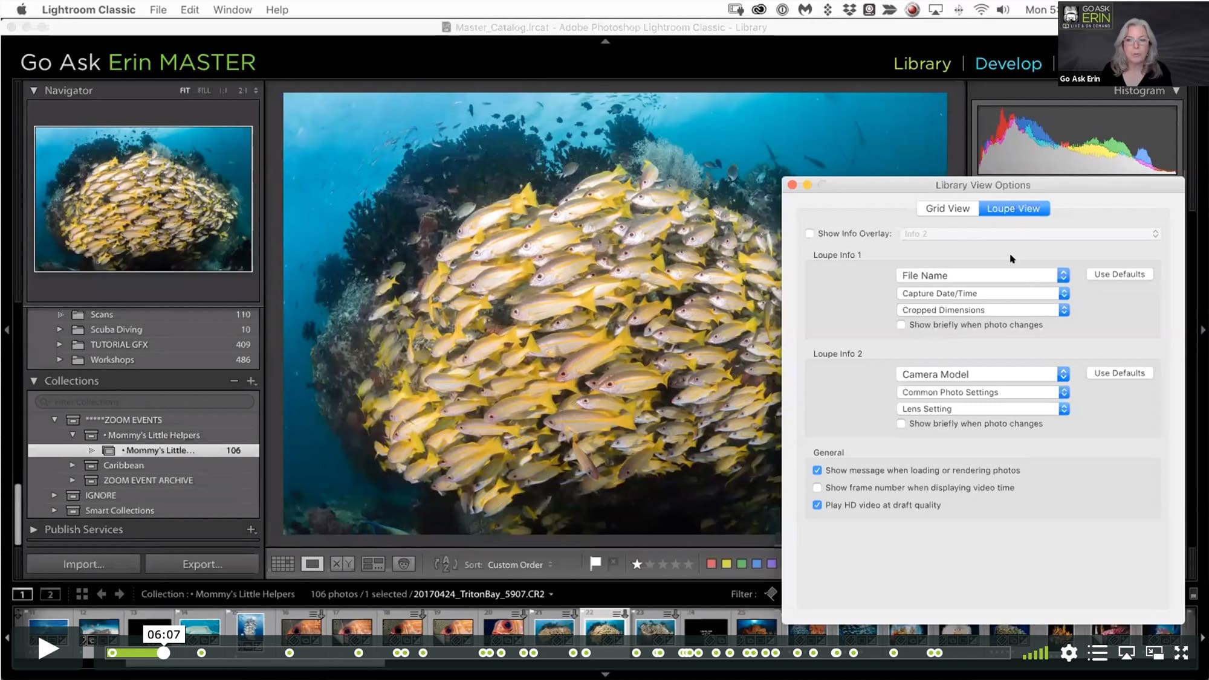1209x680 pixels.
Task: Open Survey view icon
Action: tap(372, 564)
